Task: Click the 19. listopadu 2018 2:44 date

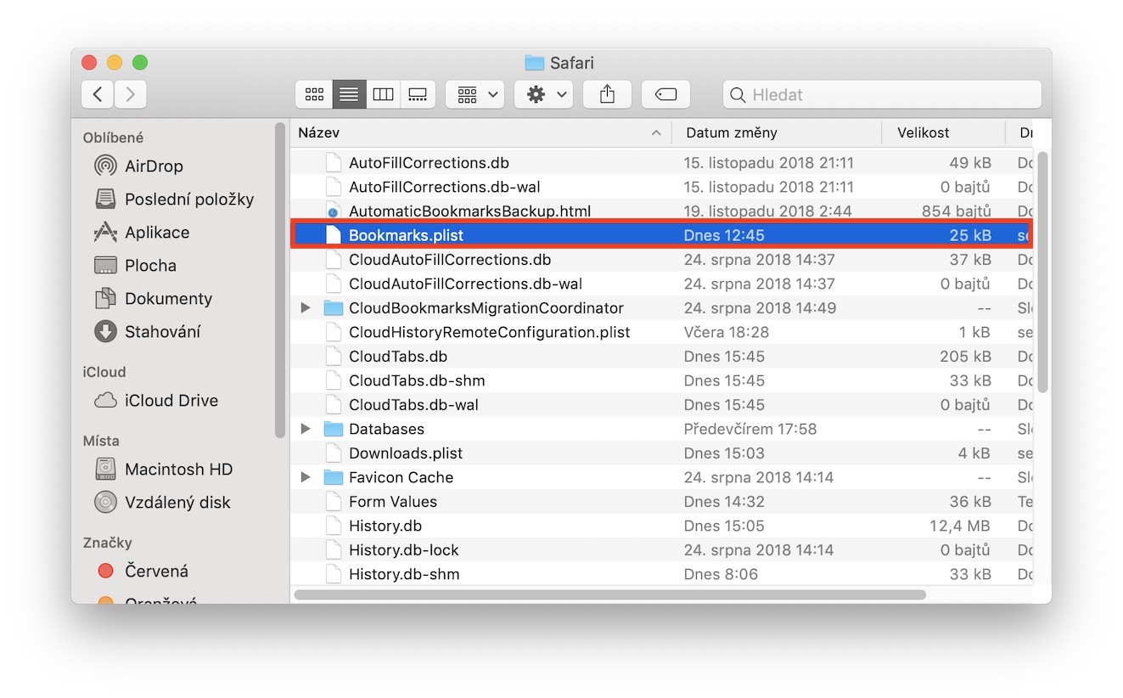Action: pos(768,211)
